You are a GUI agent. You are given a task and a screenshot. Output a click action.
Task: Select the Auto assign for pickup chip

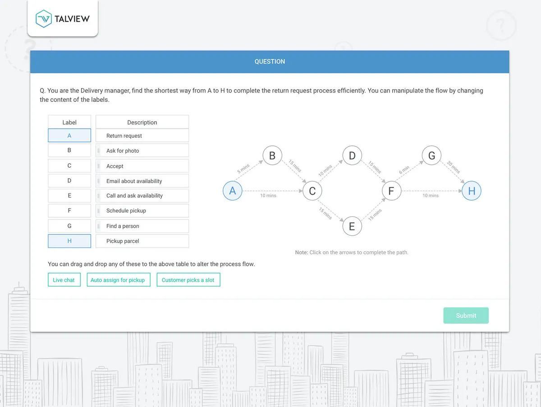[118, 280]
